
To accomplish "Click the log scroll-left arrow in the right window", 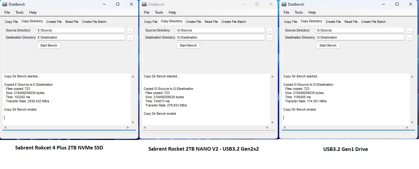I will [284, 127].
